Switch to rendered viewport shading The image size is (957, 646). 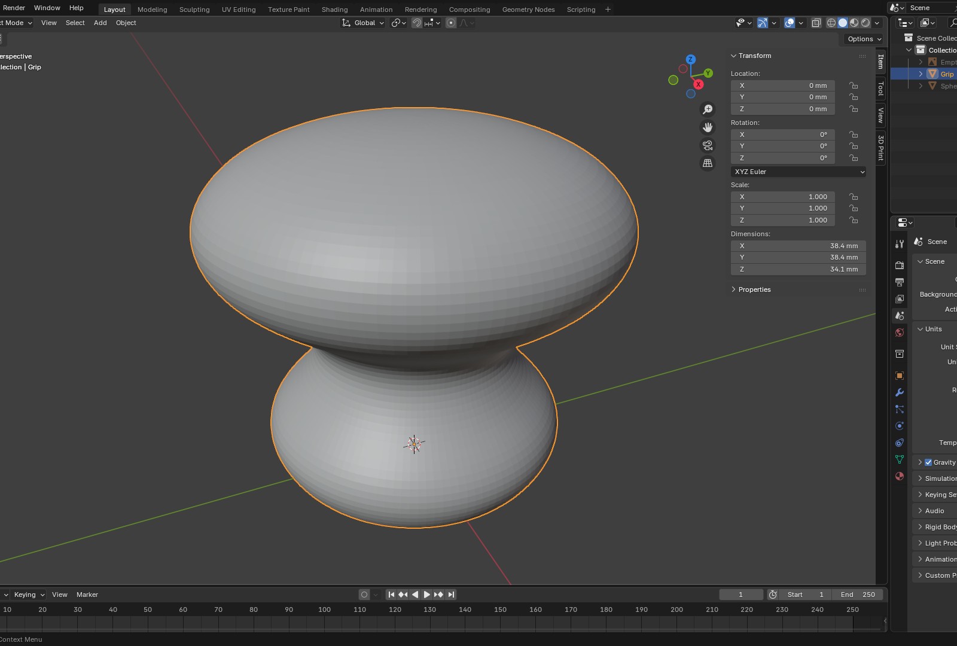[865, 23]
